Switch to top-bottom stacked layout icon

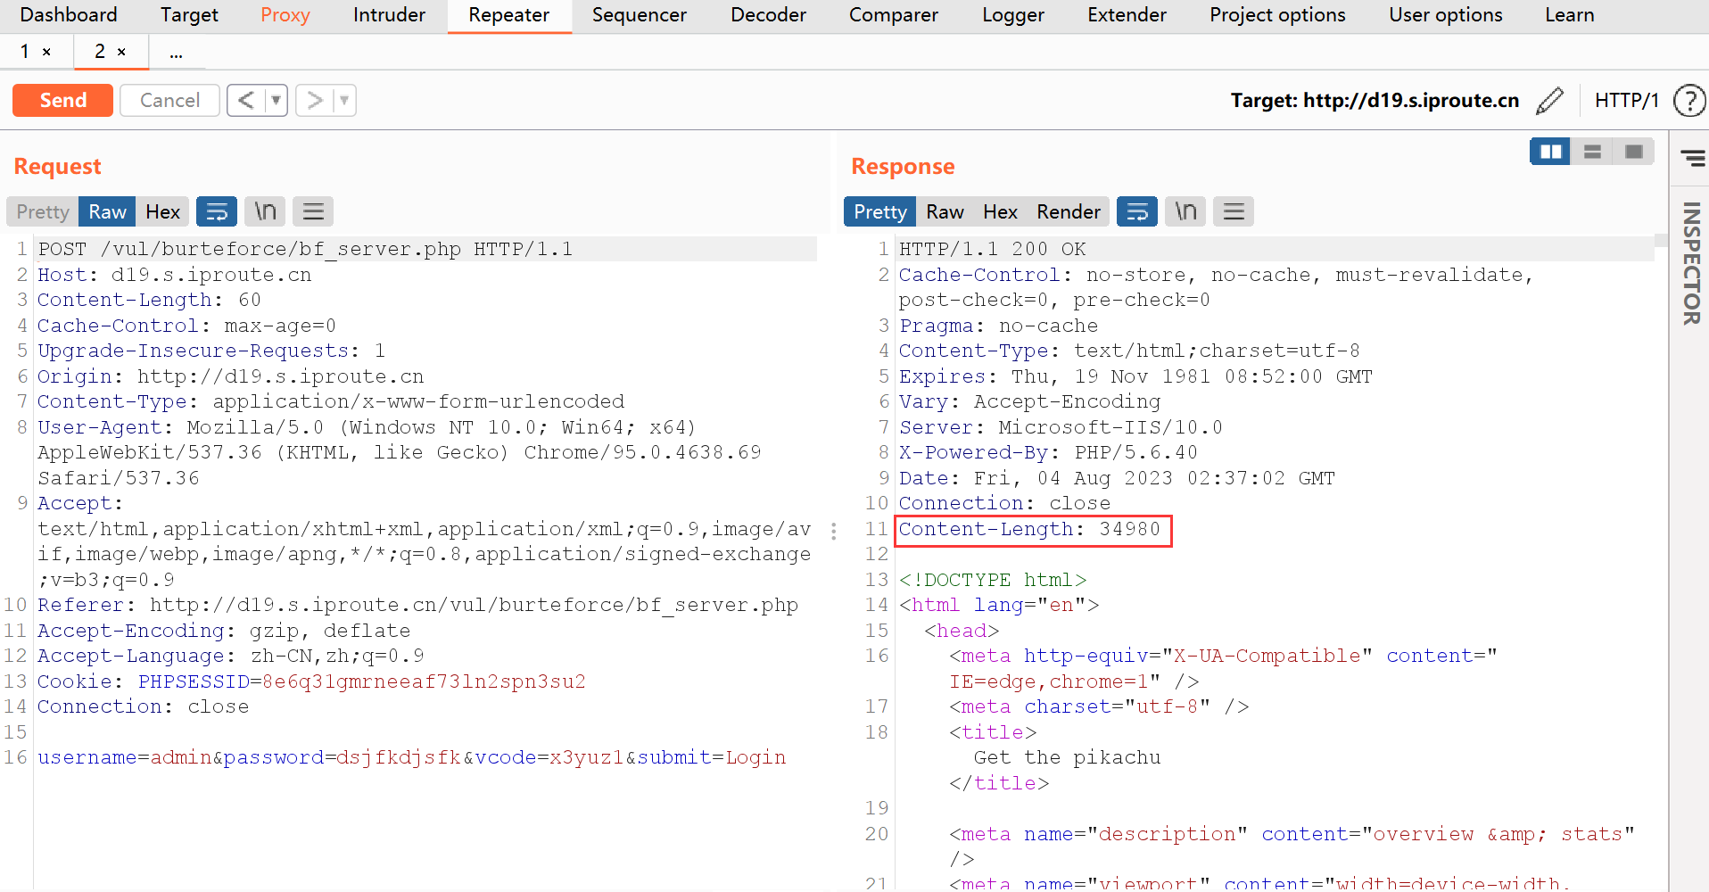1592,152
